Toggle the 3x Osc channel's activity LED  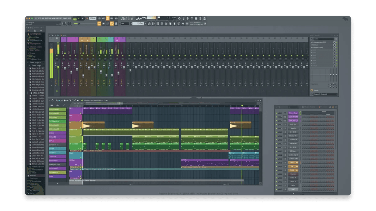(x=276, y=186)
